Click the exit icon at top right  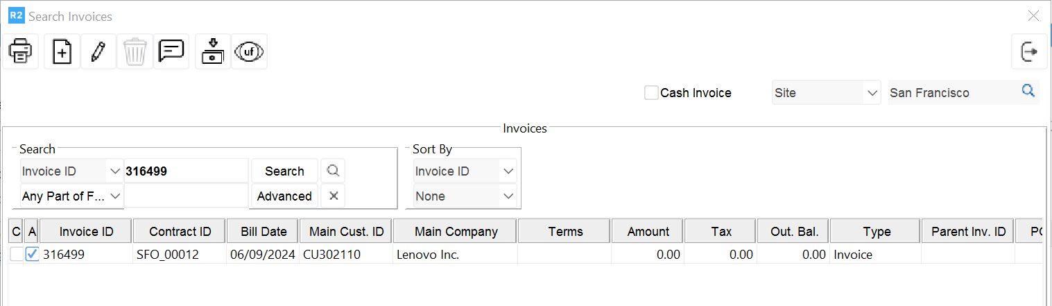pos(1029,52)
